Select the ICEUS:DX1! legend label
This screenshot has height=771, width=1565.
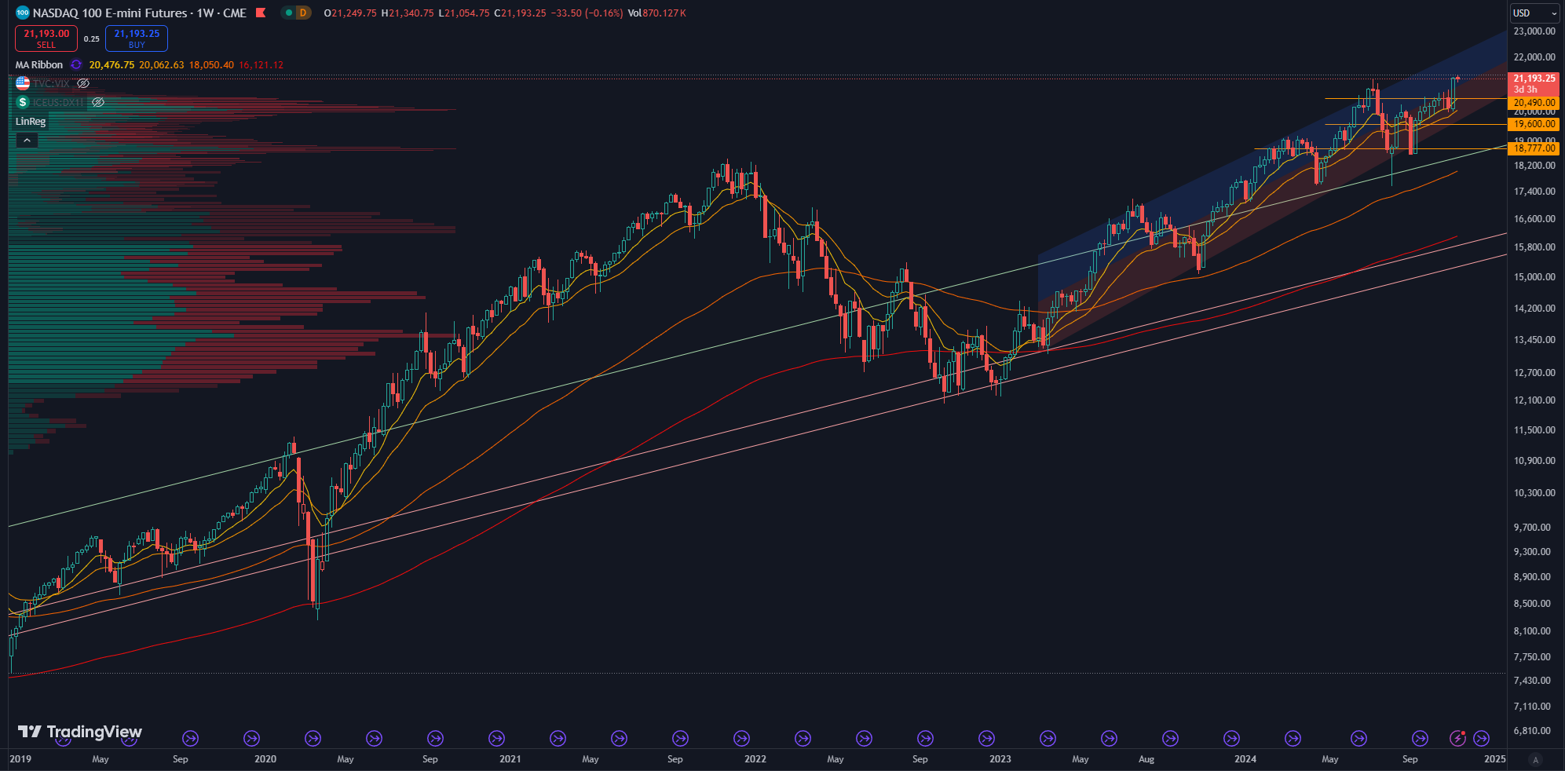click(x=58, y=102)
